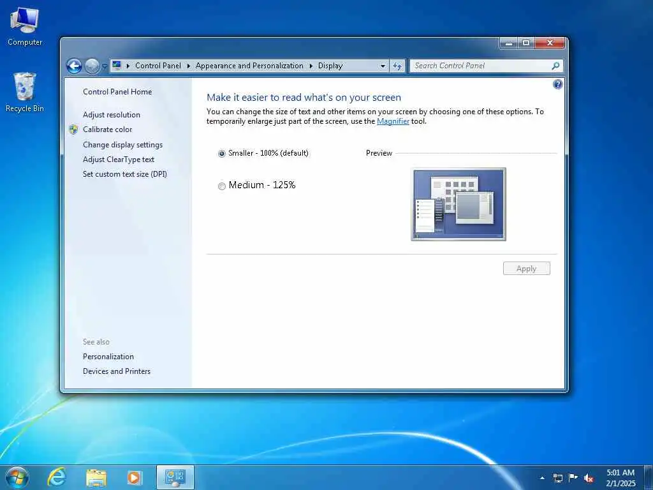Open Adjust ClearType text
Viewport: 653px width, 490px height.
(x=118, y=159)
